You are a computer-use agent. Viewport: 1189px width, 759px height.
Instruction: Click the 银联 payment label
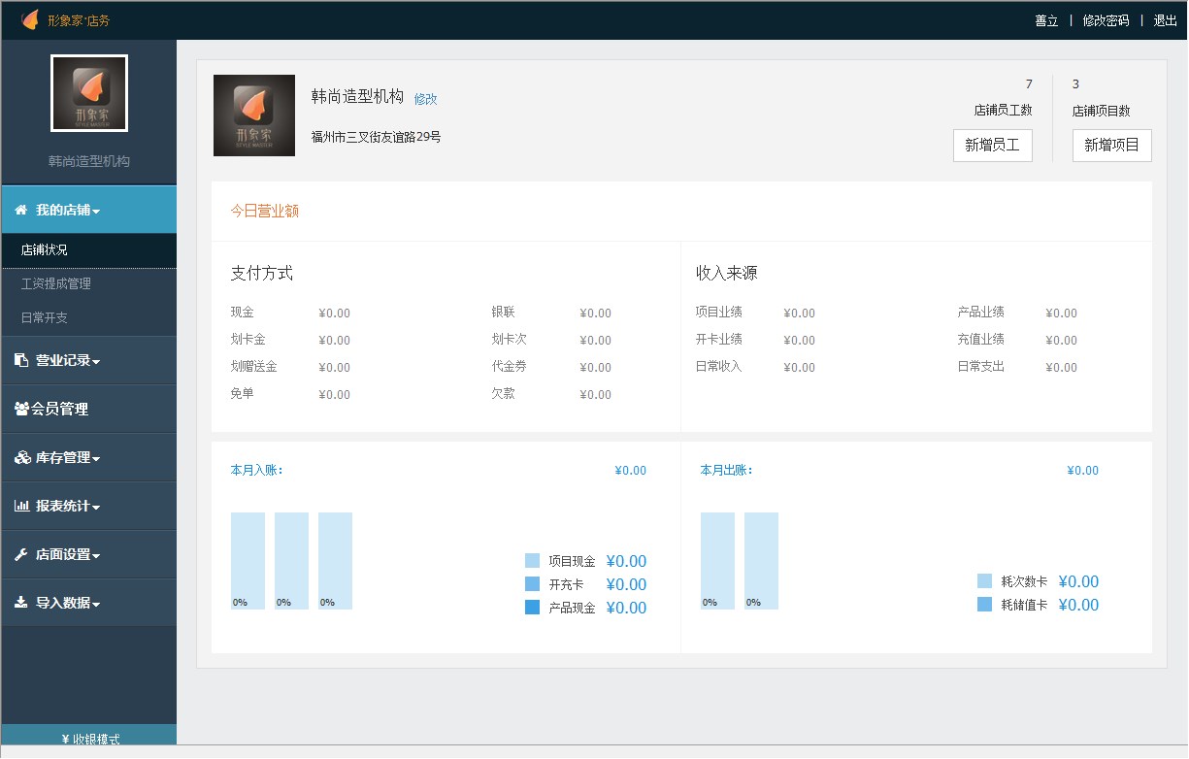[503, 313]
